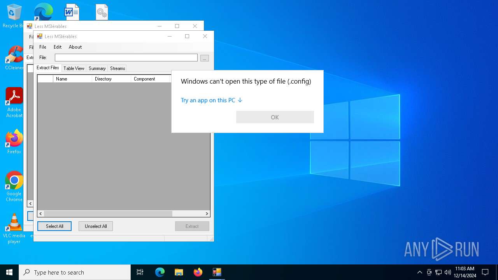This screenshot has width=498, height=280.
Task: Open the notification center icon
Action: (485, 272)
